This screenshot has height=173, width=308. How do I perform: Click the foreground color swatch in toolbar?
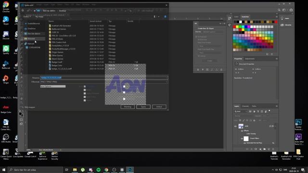(20, 114)
